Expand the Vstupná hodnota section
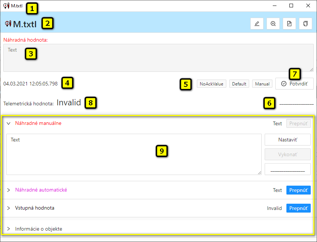 click(8, 208)
